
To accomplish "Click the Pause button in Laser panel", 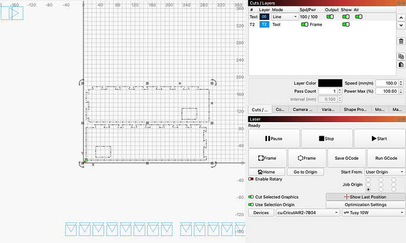I will (274, 139).
